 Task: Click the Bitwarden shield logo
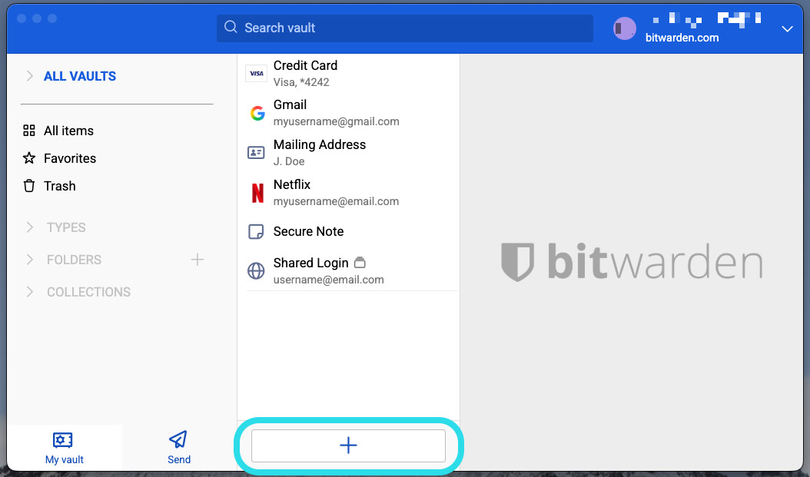(x=517, y=263)
